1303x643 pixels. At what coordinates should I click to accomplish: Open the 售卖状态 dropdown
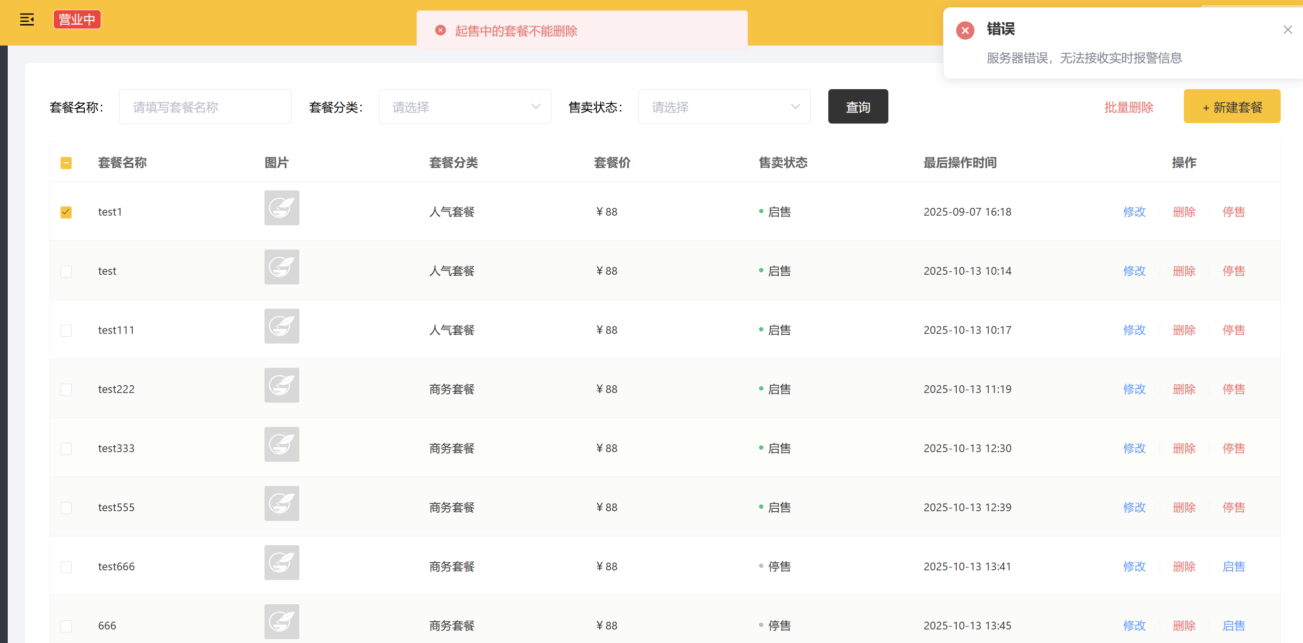click(x=724, y=107)
